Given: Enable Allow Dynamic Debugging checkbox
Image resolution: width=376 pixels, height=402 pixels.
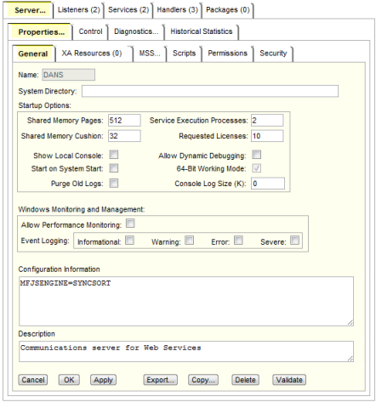Looking at the screenshot, I should (x=257, y=155).
